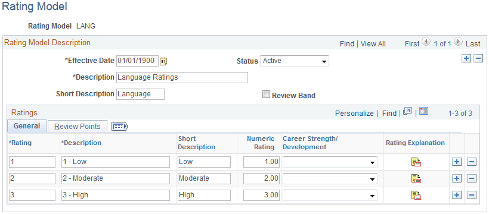Click the Career Strength/Development column header

coord(310,143)
